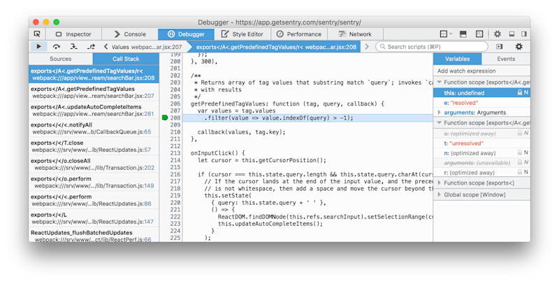
Task: Click the lock icon on 'n: (optimized away)'
Action: pyautogui.click(x=520, y=152)
